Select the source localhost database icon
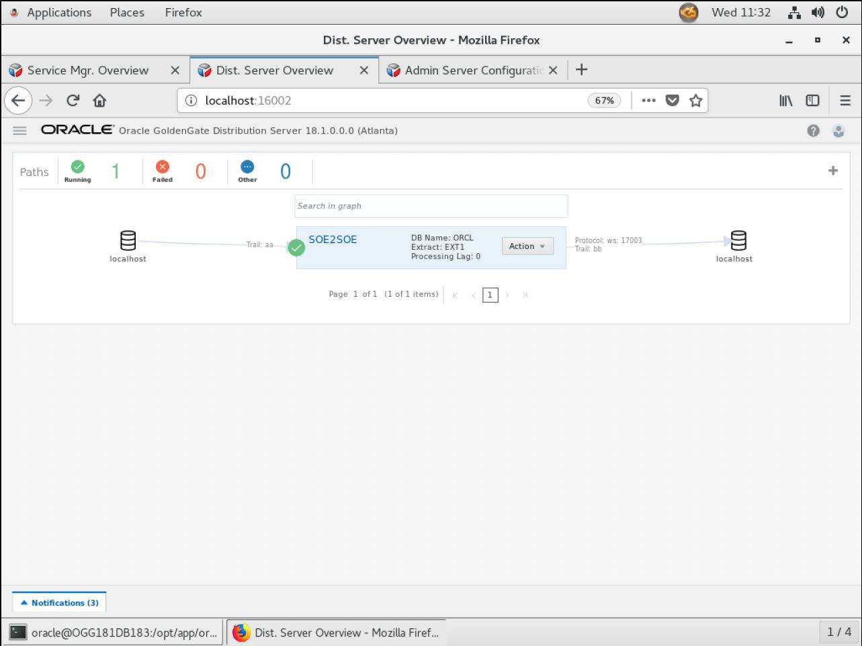This screenshot has width=862, height=646. (x=128, y=240)
